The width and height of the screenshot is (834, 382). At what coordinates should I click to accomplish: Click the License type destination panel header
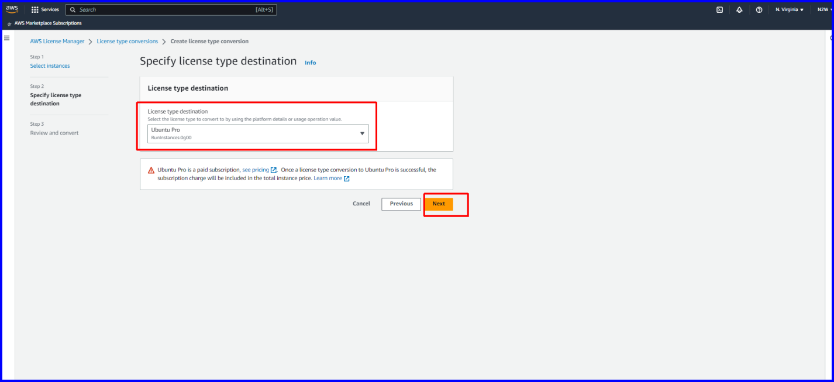[188, 88]
